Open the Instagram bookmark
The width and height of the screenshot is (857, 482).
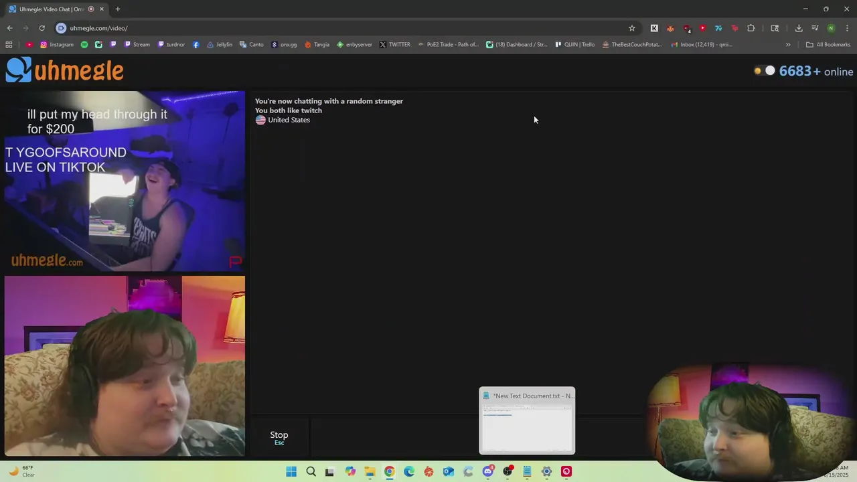click(57, 45)
